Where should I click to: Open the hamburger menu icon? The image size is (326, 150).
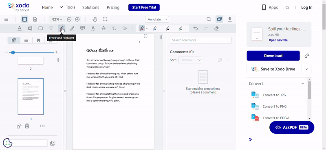pos(6,19)
